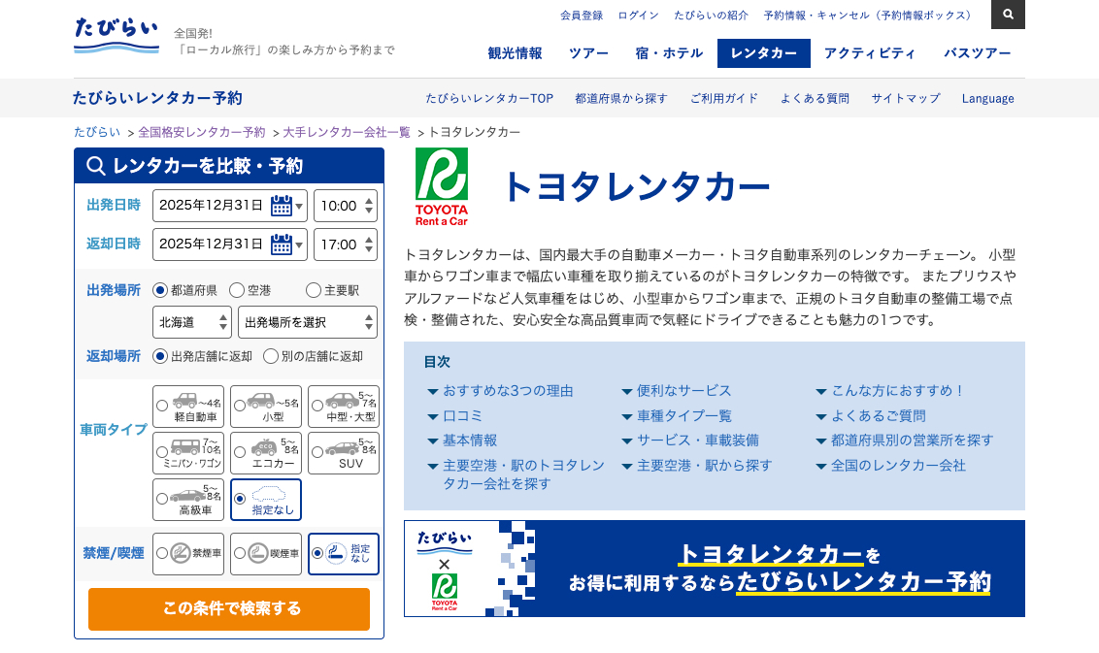Open よくある質問 in the sub-navigation menu

(815, 98)
